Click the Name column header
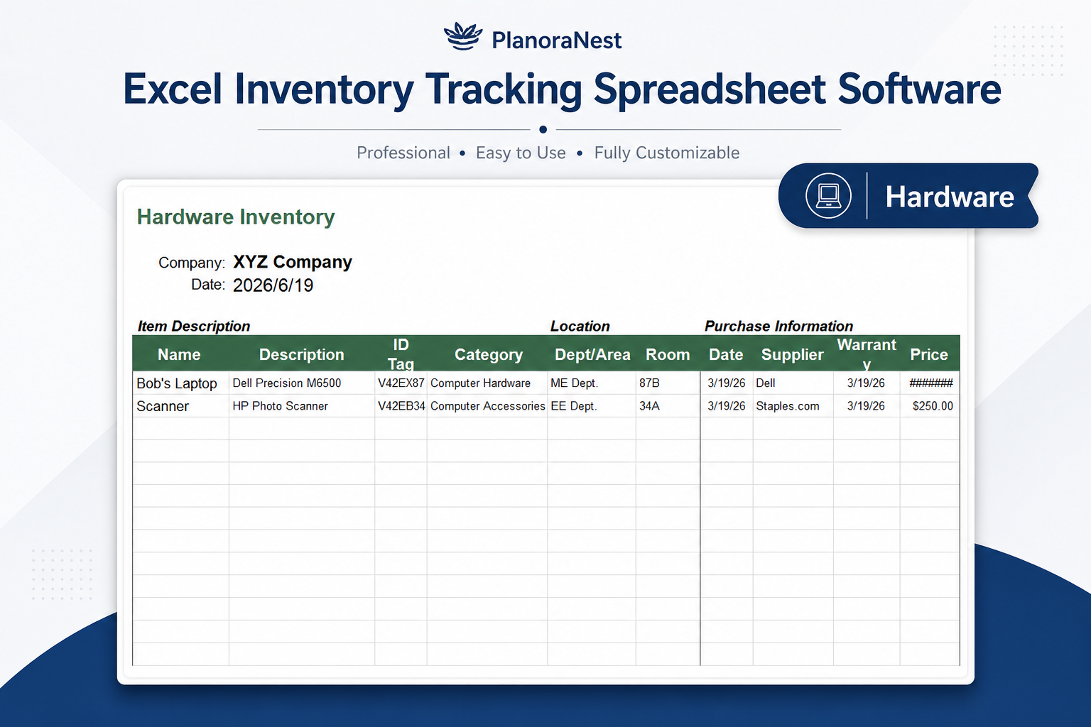This screenshot has height=727, width=1091. [x=179, y=354]
